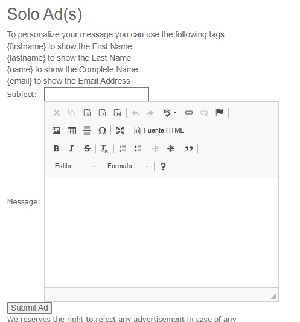The height and width of the screenshot is (322, 300).
Task: Insert a horizontal line
Action: point(87,131)
